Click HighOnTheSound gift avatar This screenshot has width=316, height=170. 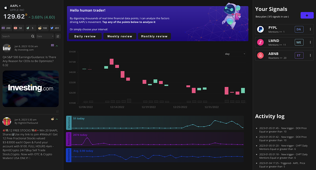[7, 121]
